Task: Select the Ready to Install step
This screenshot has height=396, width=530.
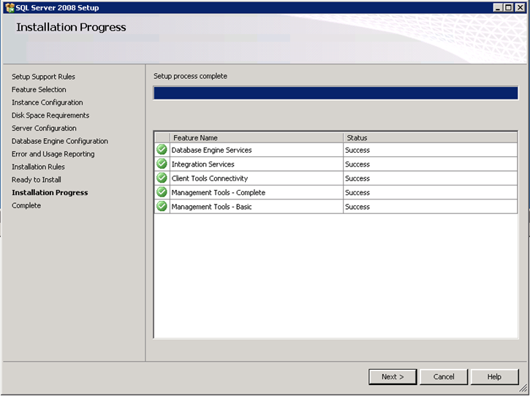Action: coord(37,180)
